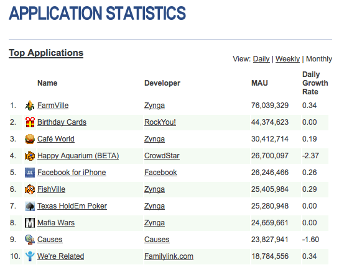This screenshot has width=339, height=270.
Task: Select the MAU value 23,827,941
Action: click(270, 240)
